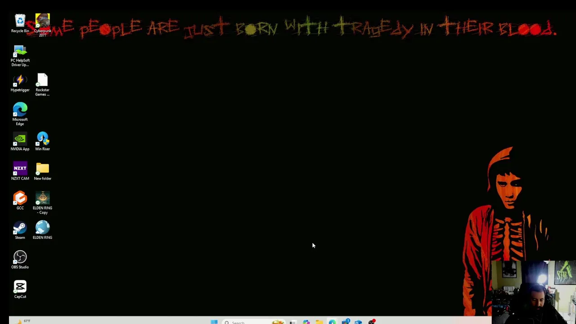Open the Windows Start menu

coord(214,322)
